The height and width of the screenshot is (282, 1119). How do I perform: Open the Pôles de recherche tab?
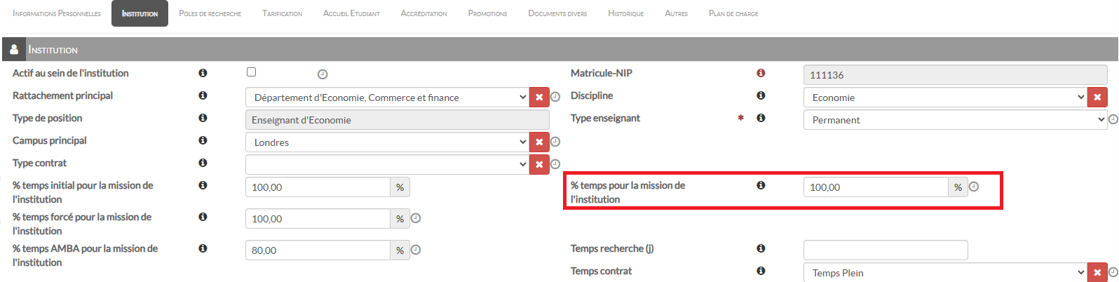210,13
